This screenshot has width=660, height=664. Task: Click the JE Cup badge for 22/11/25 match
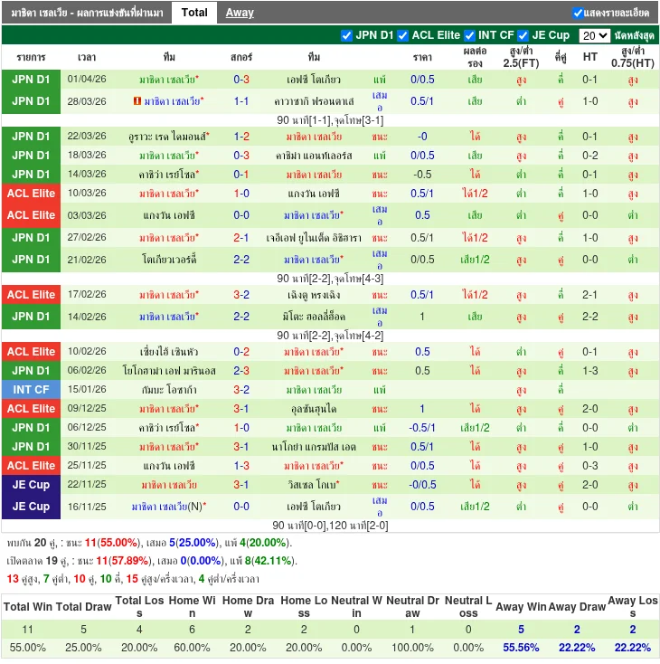tap(32, 485)
